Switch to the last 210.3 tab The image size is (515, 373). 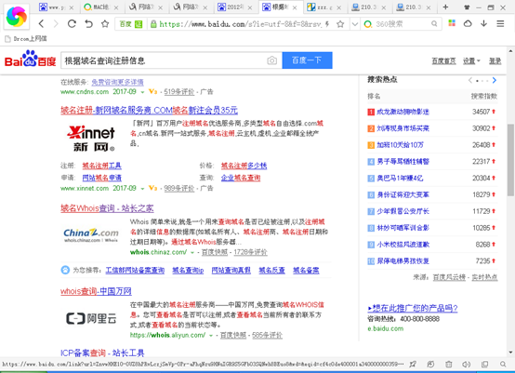click(x=413, y=7)
